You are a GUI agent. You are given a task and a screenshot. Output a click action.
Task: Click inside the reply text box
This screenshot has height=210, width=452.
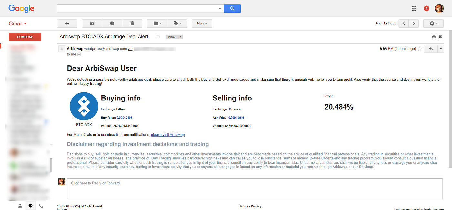(x=255, y=189)
